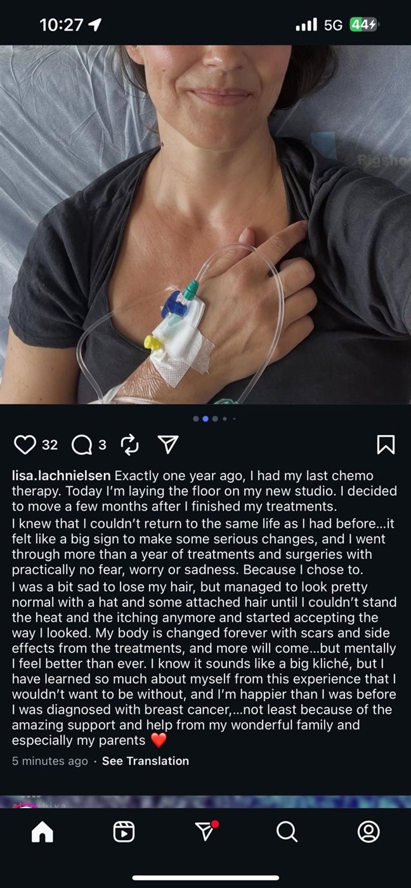Tap the 32 likes count
The height and width of the screenshot is (888, 411).
coord(49,445)
